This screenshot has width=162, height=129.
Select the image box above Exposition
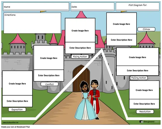(17, 83)
